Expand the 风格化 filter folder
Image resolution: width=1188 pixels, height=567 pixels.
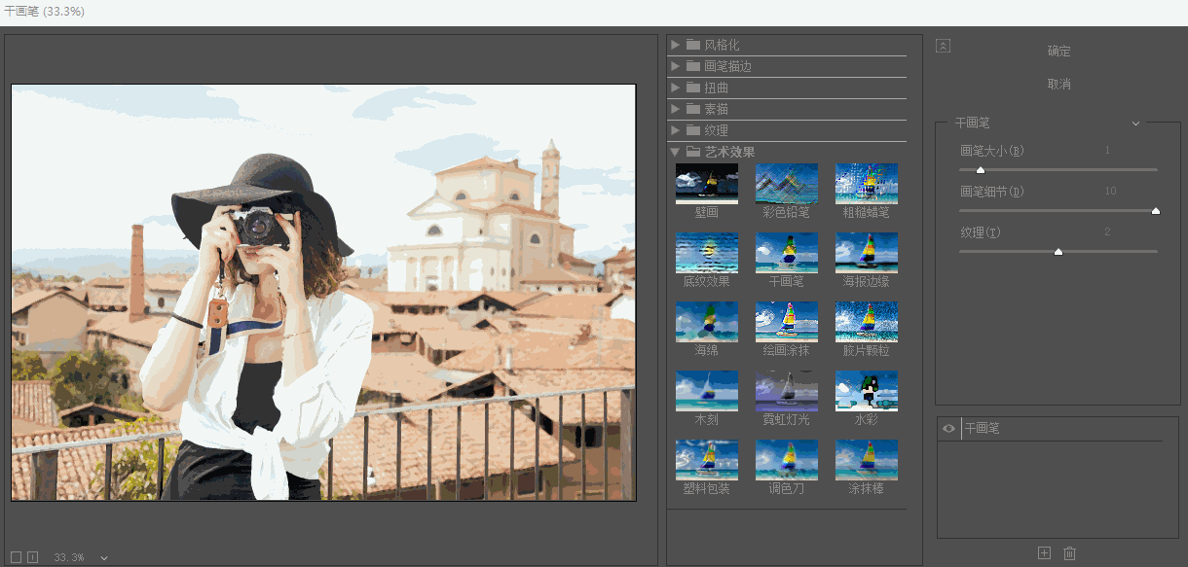676,45
